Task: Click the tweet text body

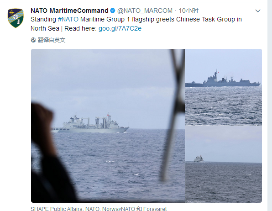Action: coord(136,24)
